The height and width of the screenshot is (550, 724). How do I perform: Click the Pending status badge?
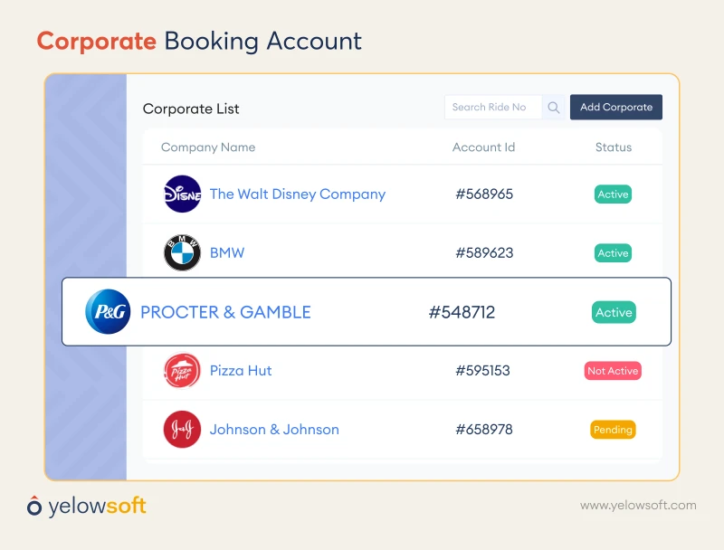(613, 430)
